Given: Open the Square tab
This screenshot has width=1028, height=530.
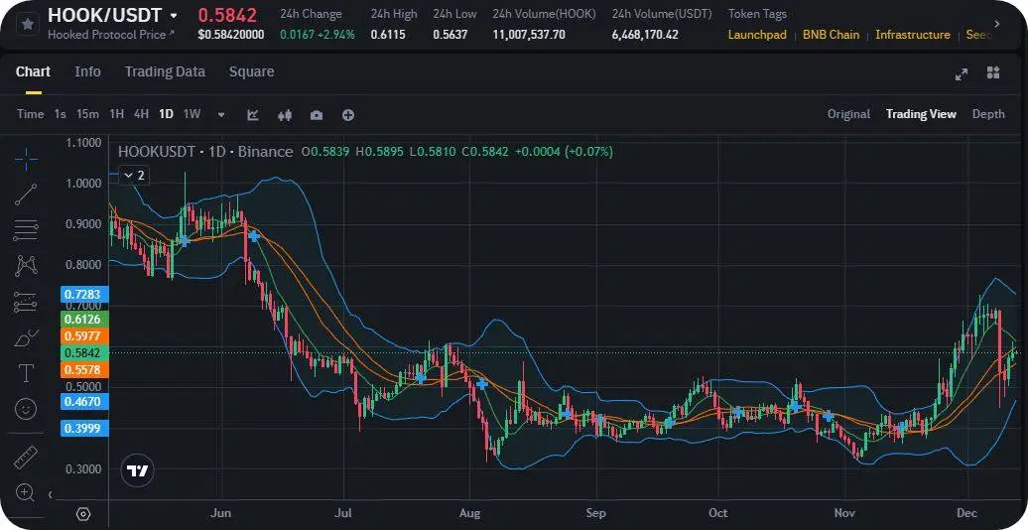Looking at the screenshot, I should click(252, 71).
